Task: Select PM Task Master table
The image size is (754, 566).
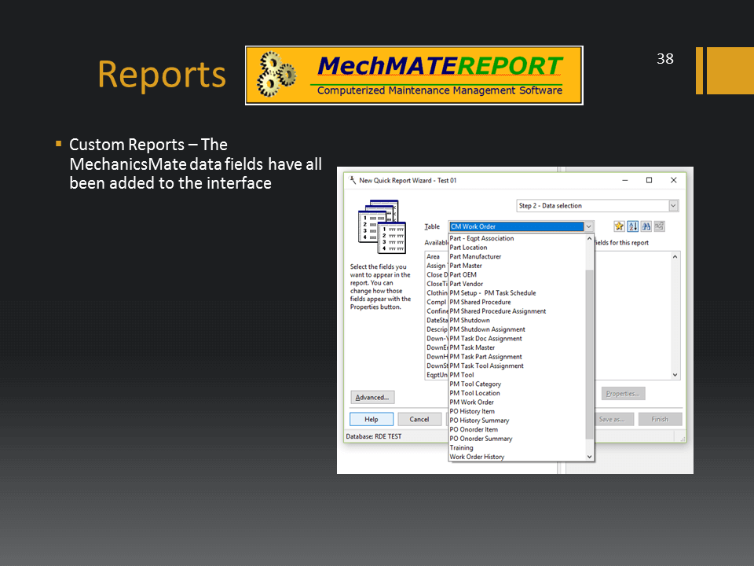Action: [517, 347]
